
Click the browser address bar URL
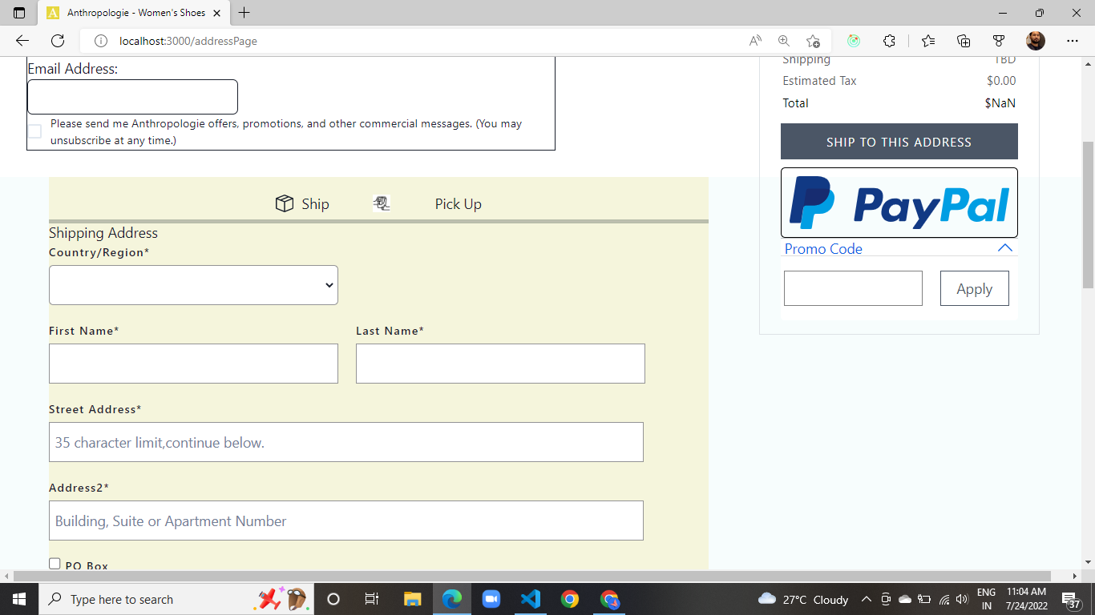tap(188, 41)
